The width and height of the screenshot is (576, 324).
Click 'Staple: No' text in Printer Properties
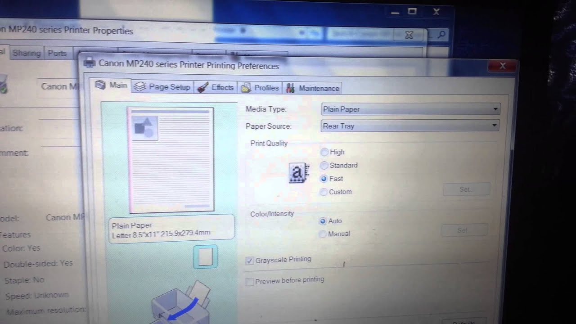pyautogui.click(x=24, y=280)
